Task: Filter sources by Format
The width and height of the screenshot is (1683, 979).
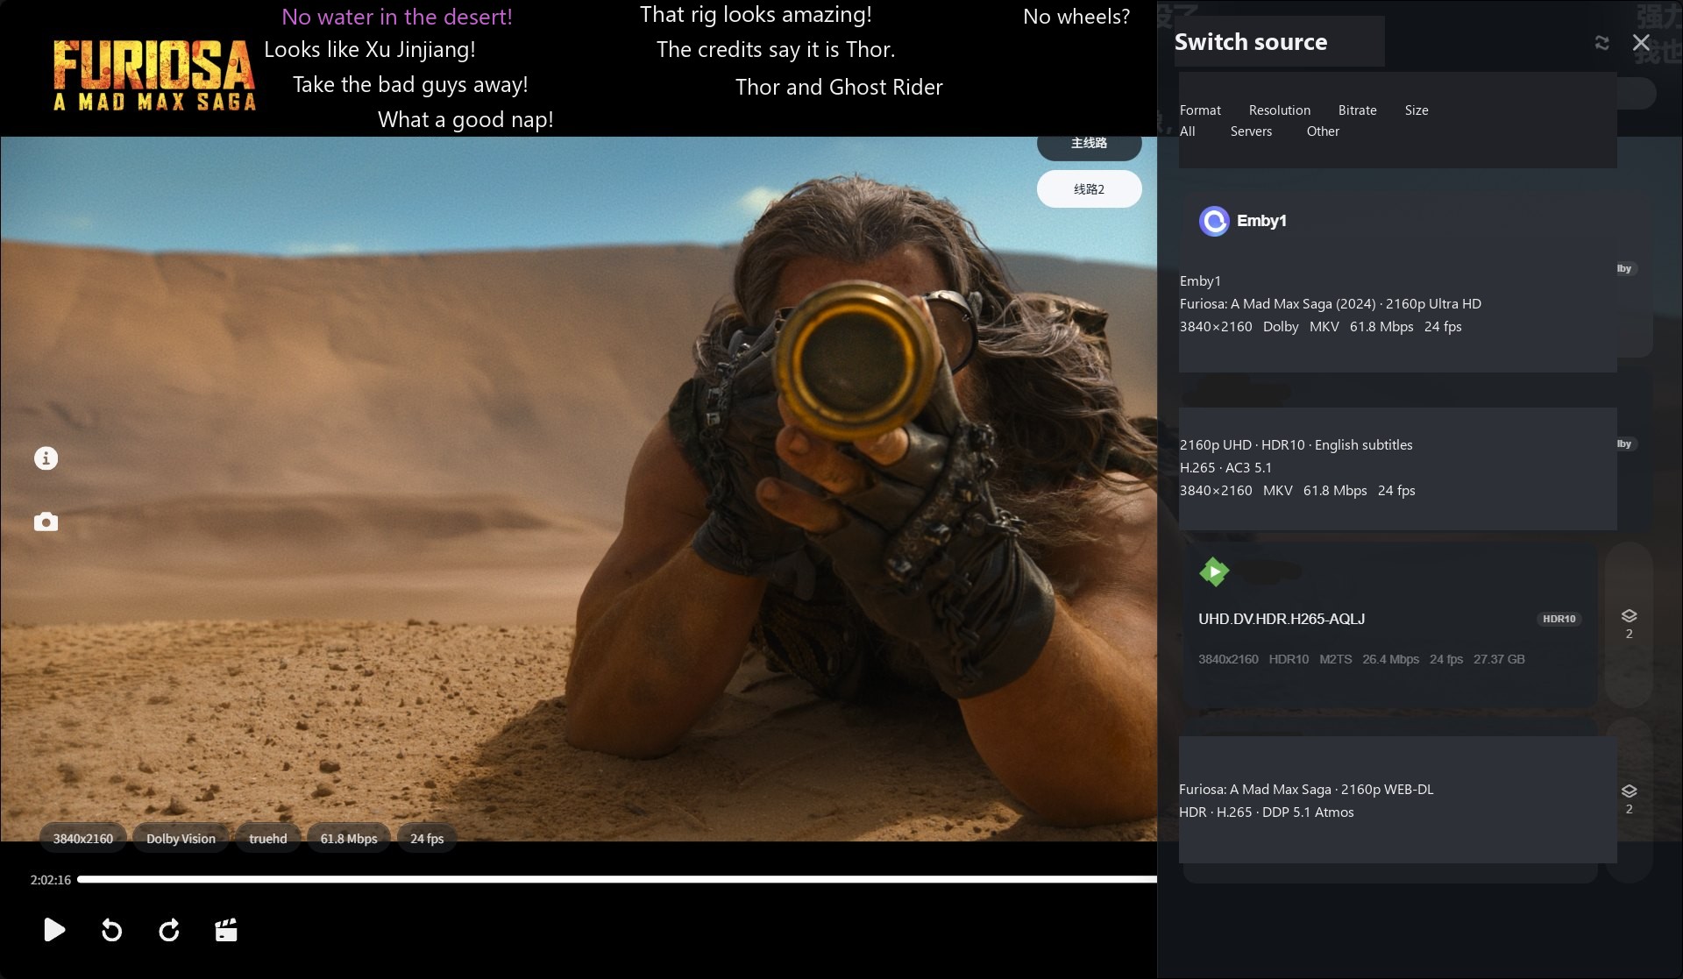Action: click(1200, 110)
